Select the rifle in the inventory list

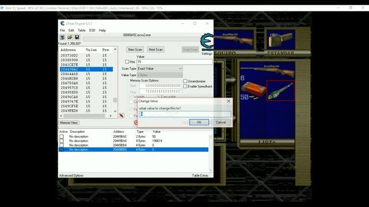pos(268,71)
